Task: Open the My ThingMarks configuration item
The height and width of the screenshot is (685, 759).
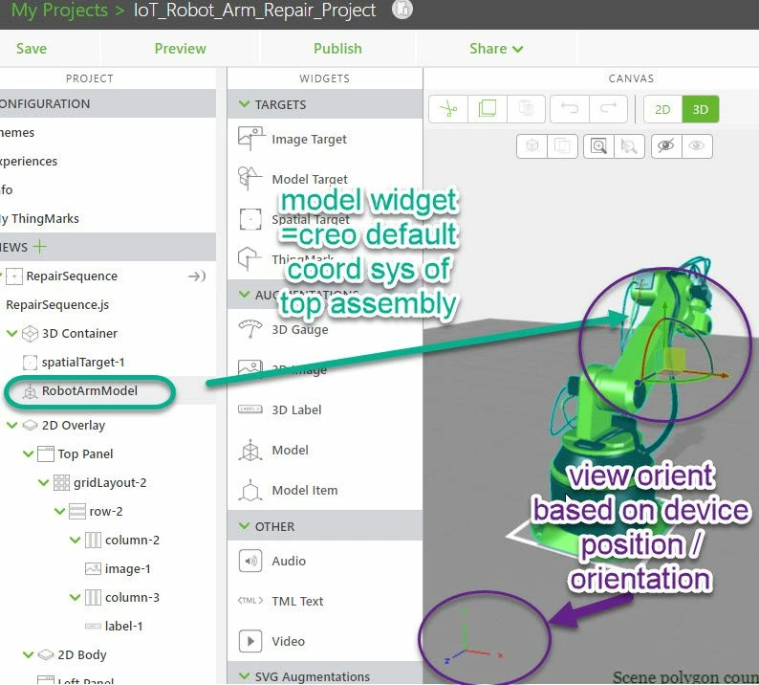Action: pos(39,218)
